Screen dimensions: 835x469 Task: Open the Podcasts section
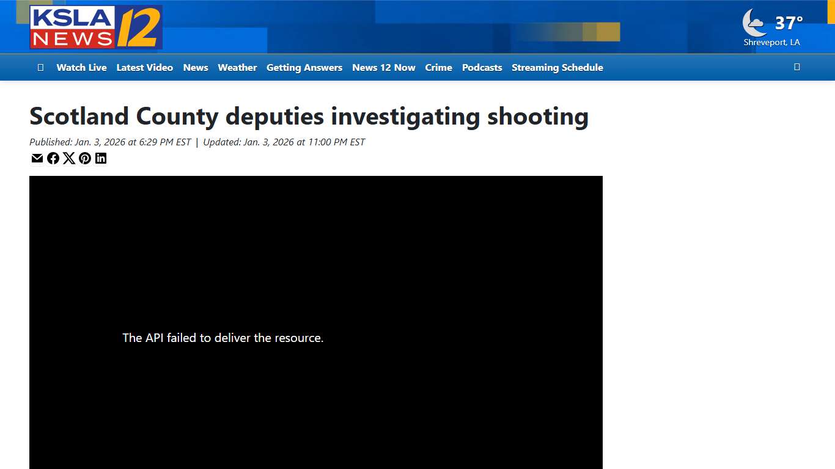482,67
